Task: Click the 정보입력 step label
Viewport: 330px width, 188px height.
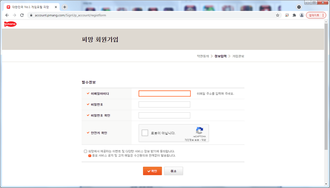Action: click(x=221, y=56)
